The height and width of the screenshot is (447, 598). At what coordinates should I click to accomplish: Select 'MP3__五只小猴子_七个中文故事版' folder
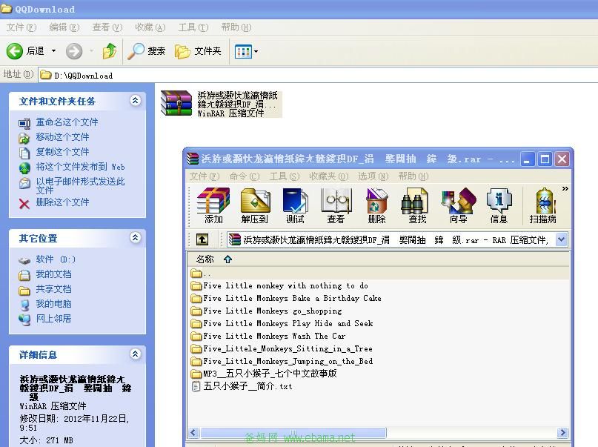pyautogui.click(x=264, y=374)
